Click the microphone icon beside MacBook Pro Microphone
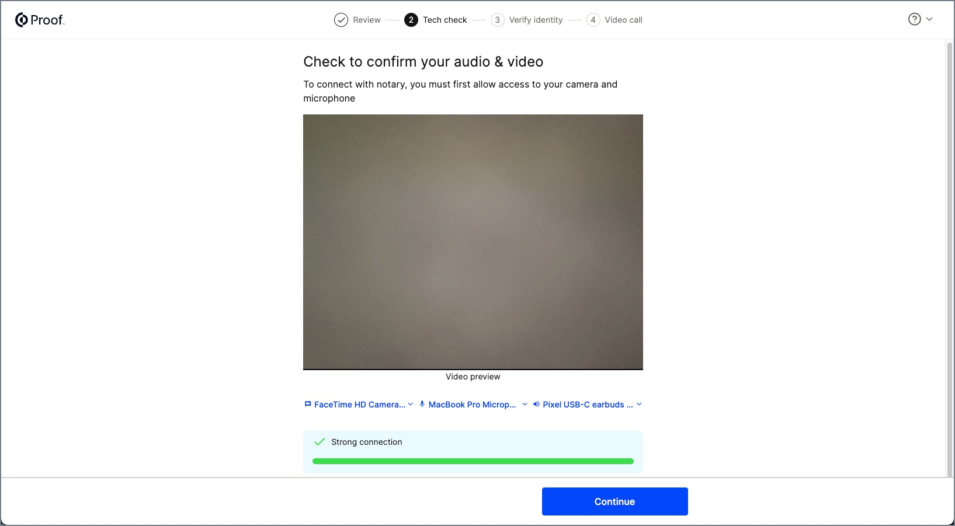Viewport: 955px width, 526px height. (x=422, y=404)
